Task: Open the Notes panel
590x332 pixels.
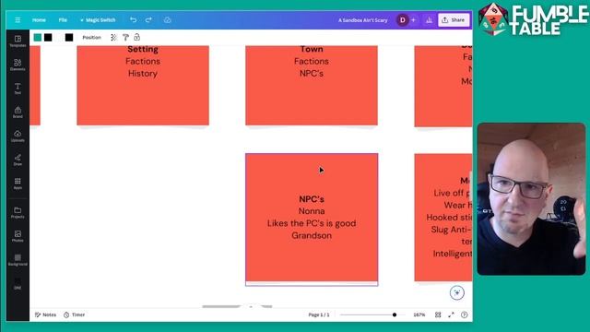Action: (45, 314)
